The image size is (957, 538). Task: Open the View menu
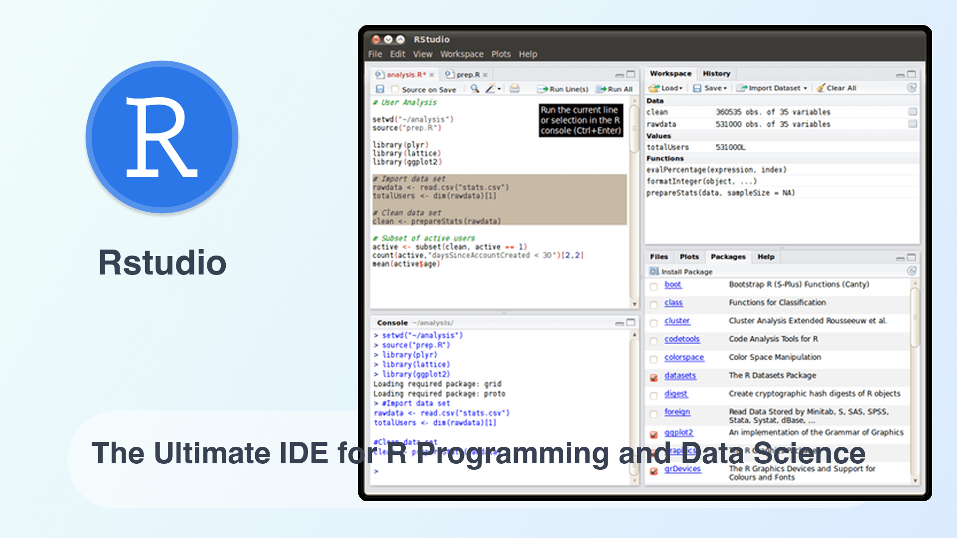423,54
